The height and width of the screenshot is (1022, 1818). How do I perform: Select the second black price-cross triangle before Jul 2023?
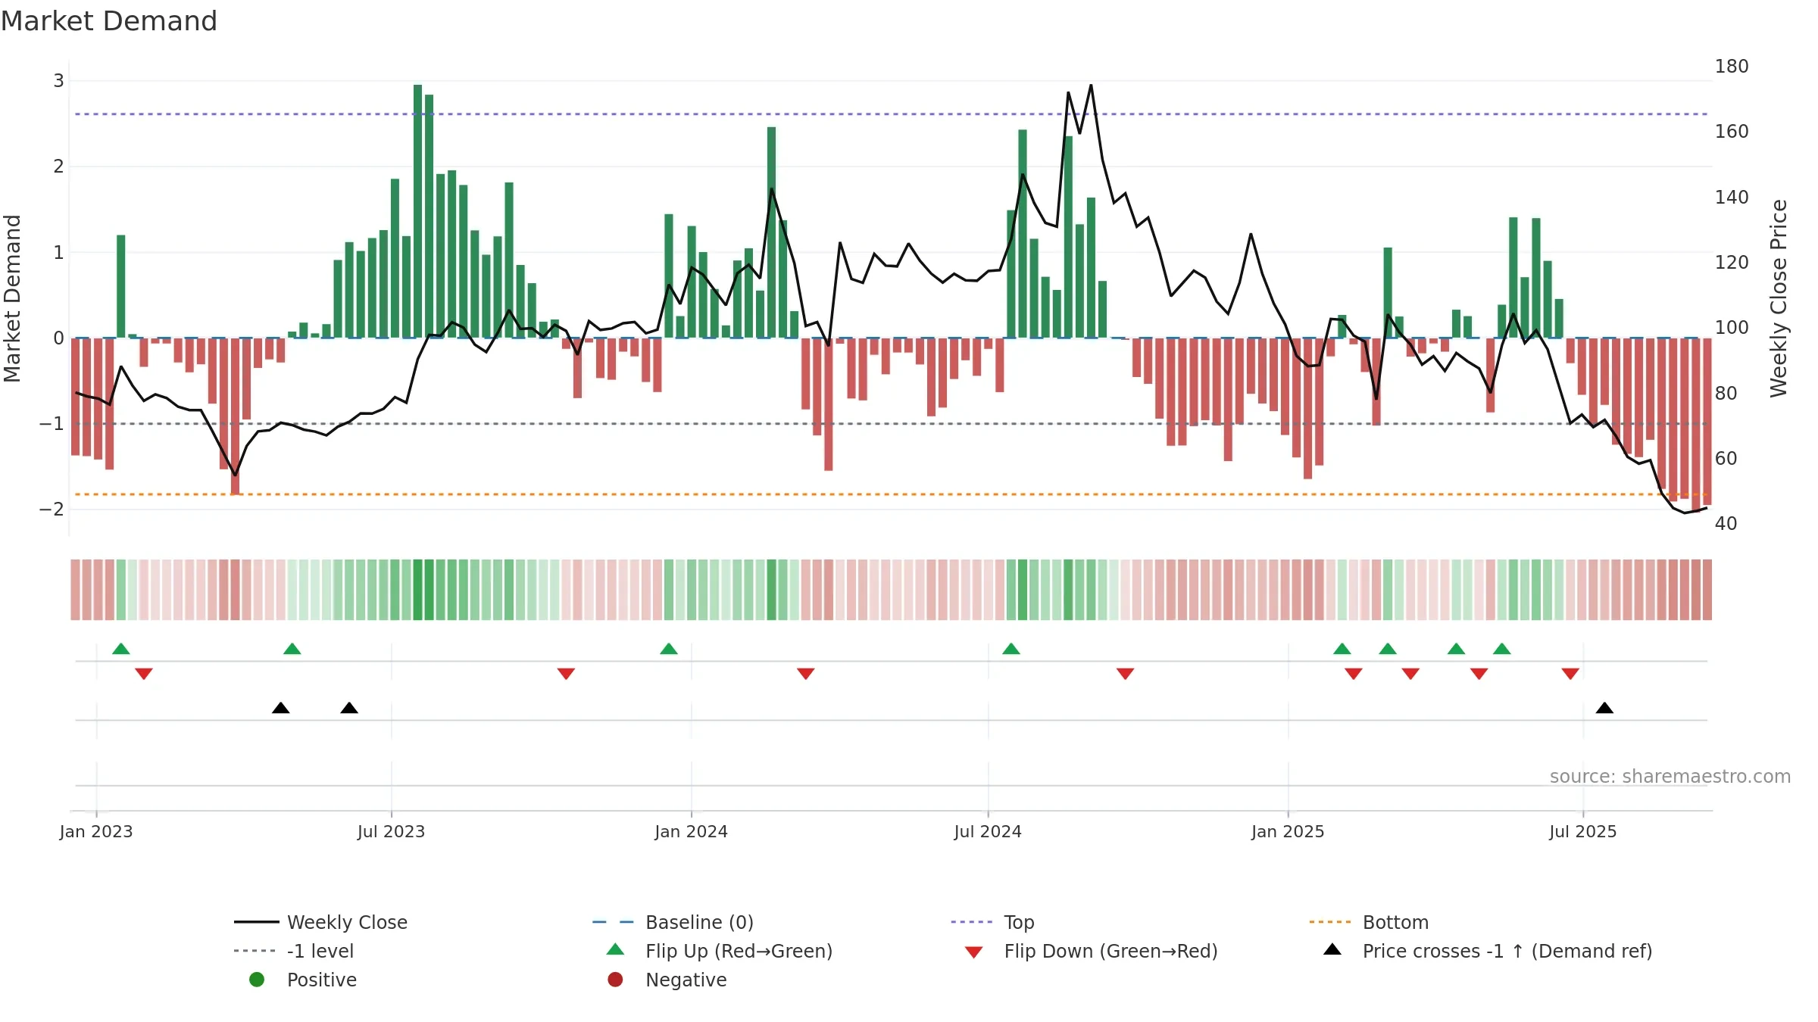click(x=349, y=708)
